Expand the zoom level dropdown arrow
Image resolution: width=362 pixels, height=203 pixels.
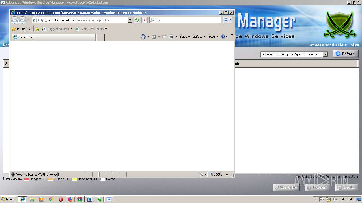(x=227, y=175)
